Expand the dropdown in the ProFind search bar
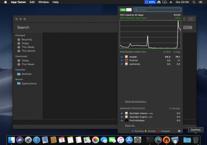207x145 pixels. coord(187,28)
